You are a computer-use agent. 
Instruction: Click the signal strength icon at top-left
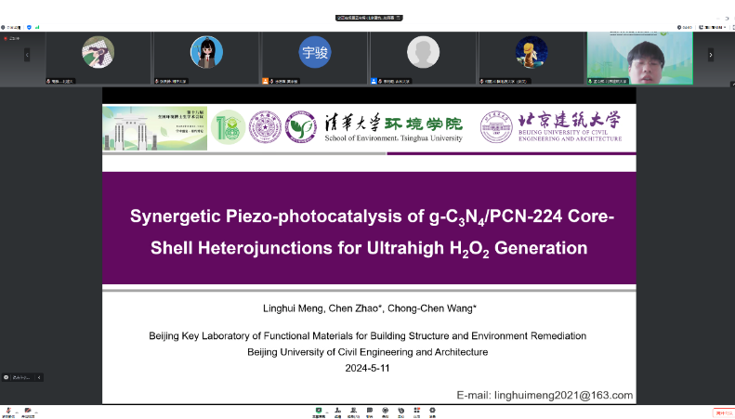(x=37, y=27)
